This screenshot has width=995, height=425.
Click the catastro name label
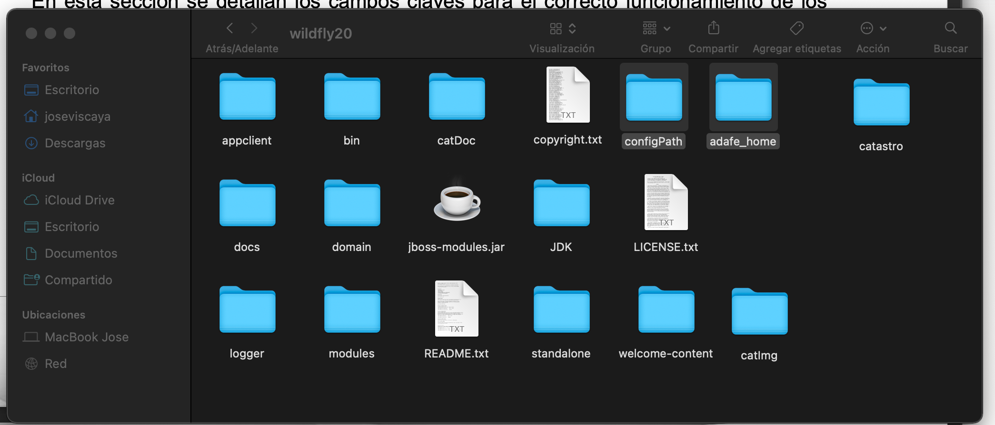point(881,146)
